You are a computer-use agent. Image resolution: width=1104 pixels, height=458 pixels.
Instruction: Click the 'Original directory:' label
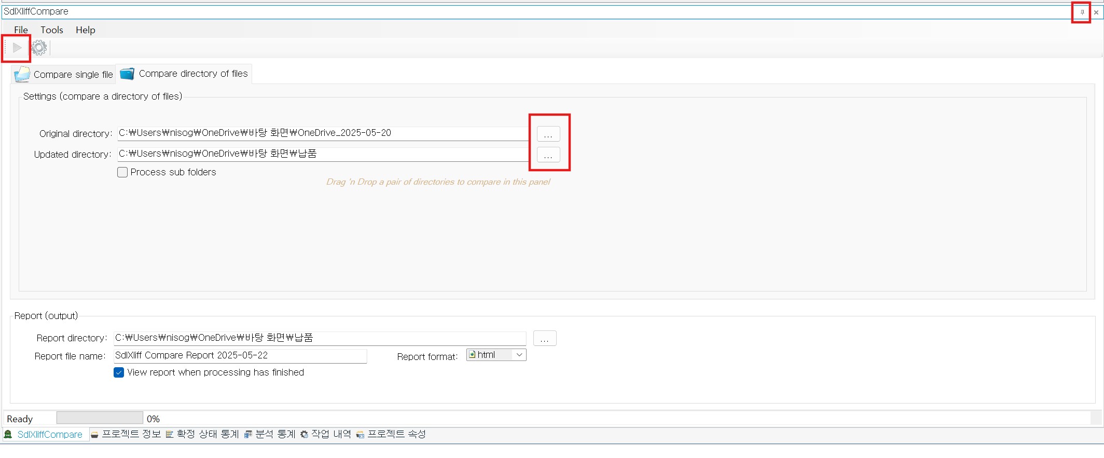tap(76, 134)
